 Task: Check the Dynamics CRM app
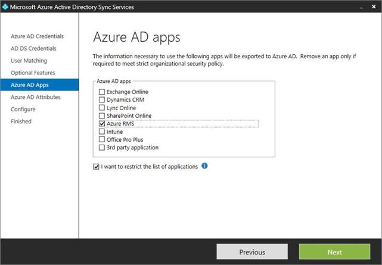[102, 100]
